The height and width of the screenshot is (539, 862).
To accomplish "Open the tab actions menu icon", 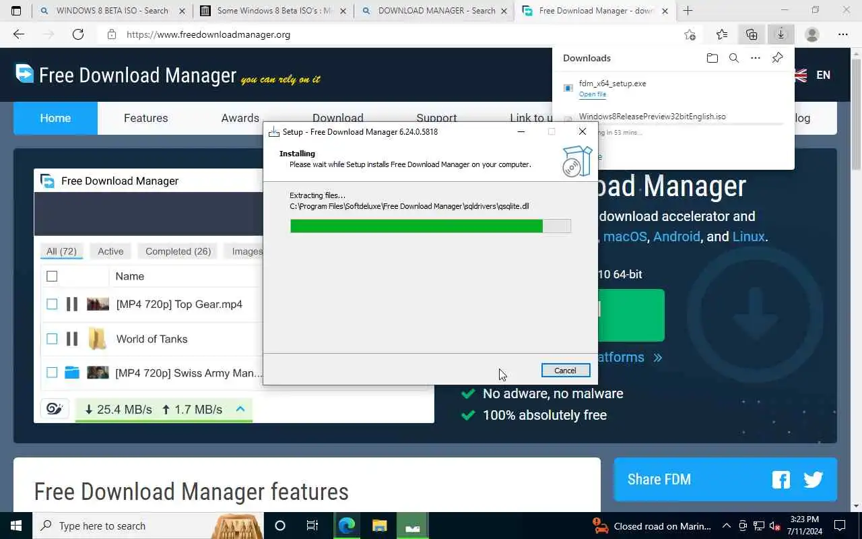I will [16, 11].
